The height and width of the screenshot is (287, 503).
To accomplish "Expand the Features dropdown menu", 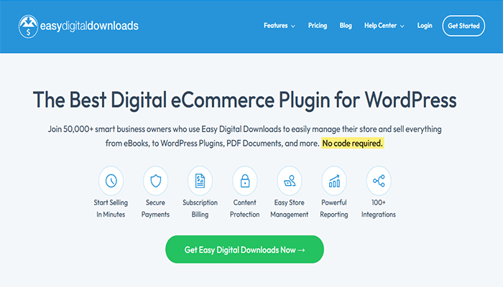I will point(279,26).
